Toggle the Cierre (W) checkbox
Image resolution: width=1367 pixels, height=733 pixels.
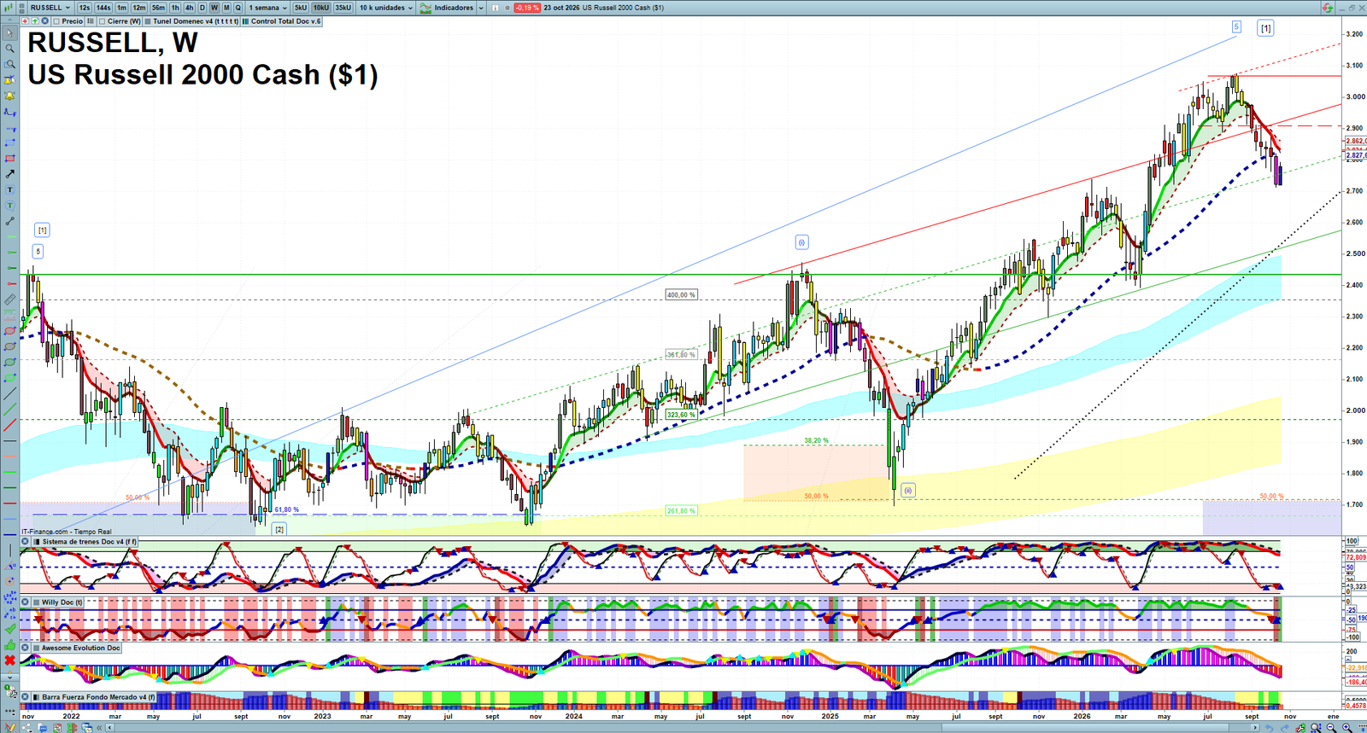pos(103,21)
